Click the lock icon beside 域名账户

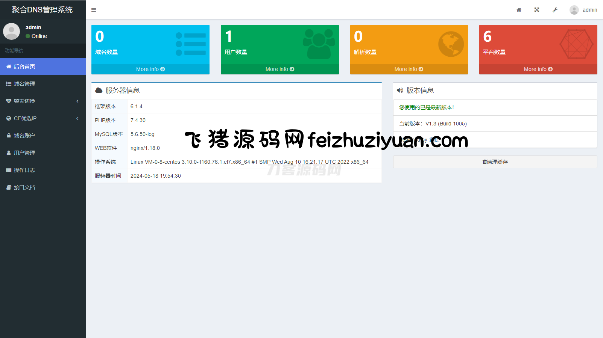pos(9,136)
